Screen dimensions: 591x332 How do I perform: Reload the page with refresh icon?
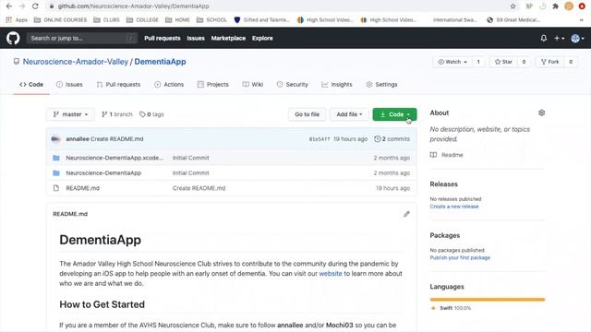35,6
